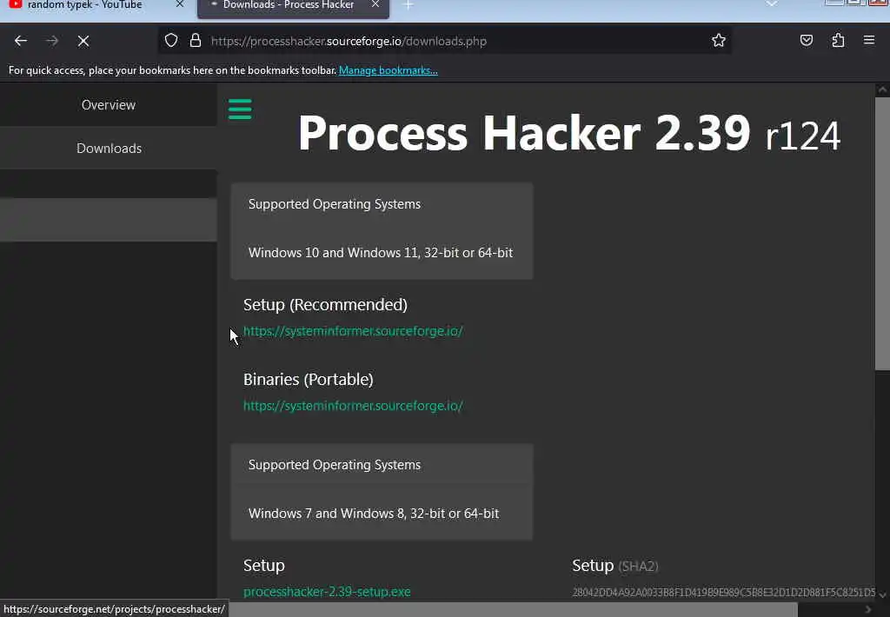Open the list all tabs dropdown
Screen dimensions: 890x617
[x=772, y=4]
